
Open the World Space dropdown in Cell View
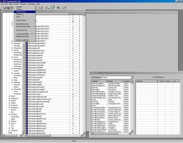(132, 77)
